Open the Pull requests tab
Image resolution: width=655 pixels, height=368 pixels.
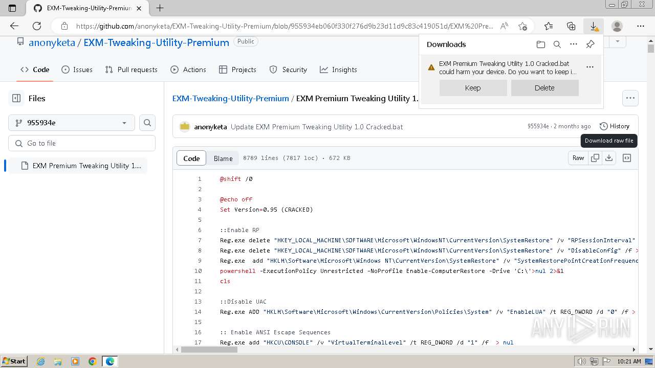(131, 70)
